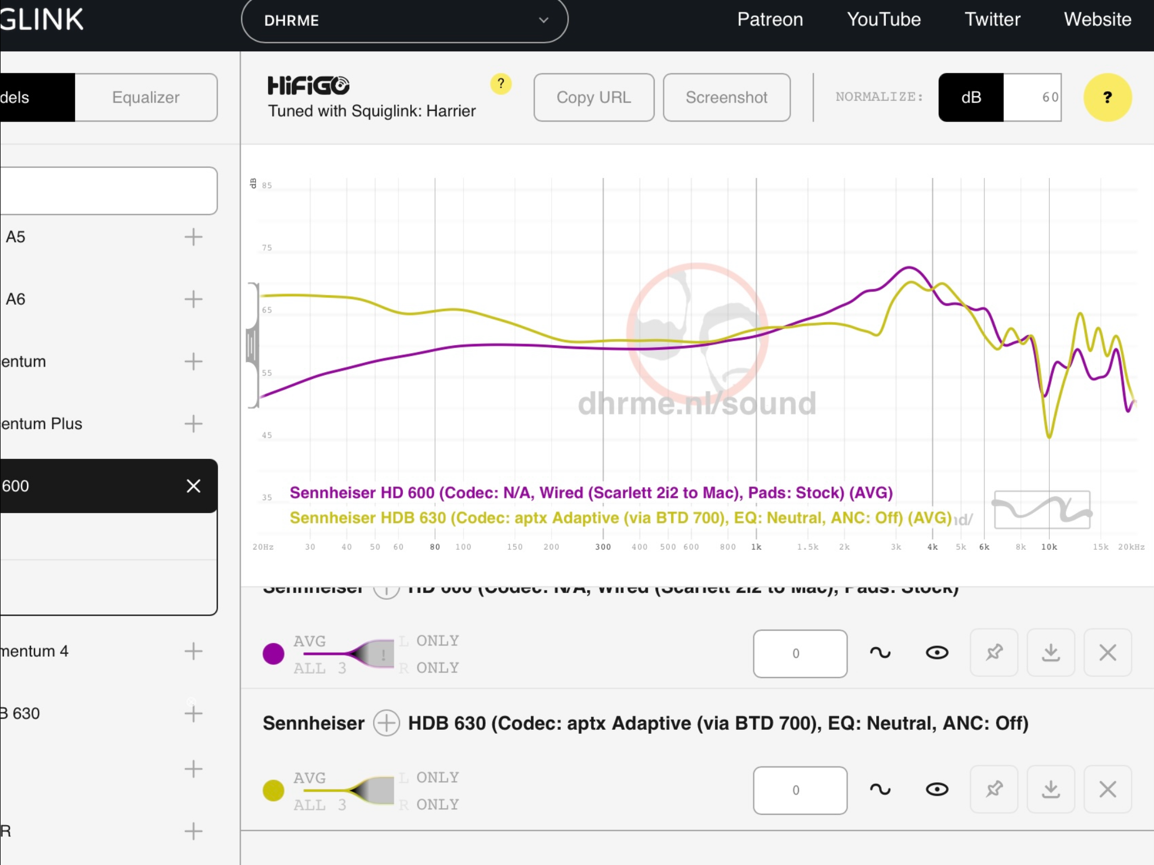Screen dimensions: 1154x865
Task: Pin the HD 600 curve
Action: 994,653
